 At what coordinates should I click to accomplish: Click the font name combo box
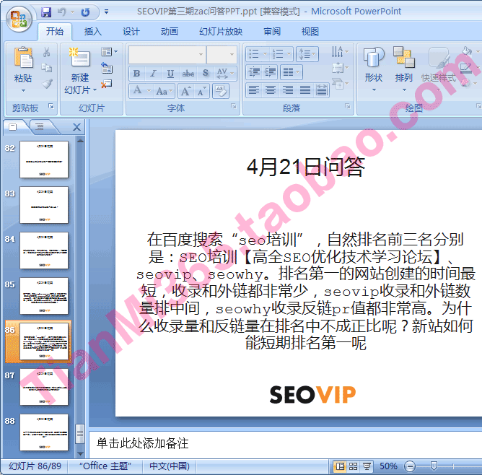coord(167,54)
